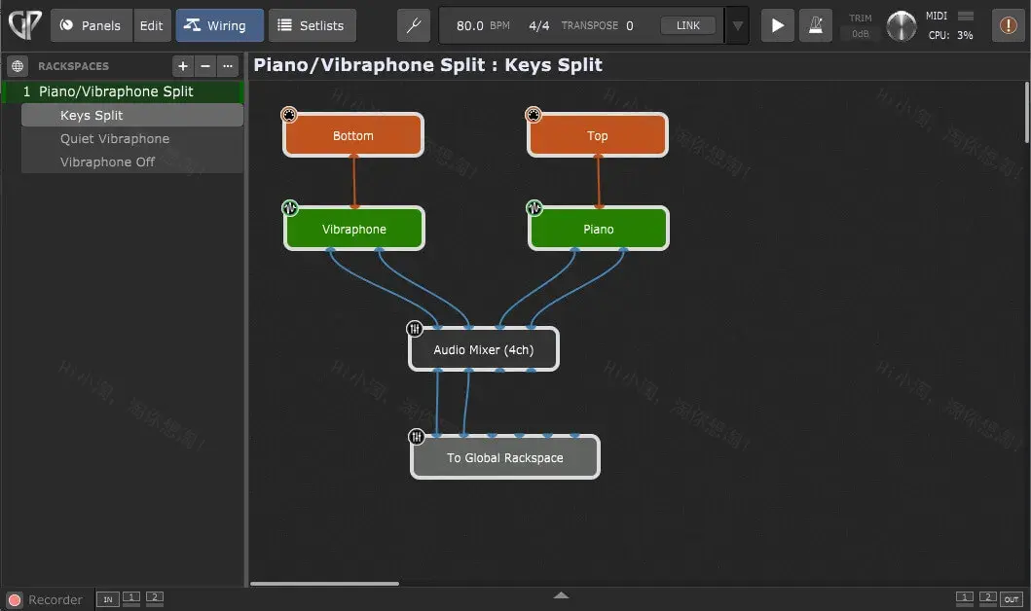Select the Audio Mixer (4ch) block
This screenshot has width=1031, height=611.
coord(484,349)
